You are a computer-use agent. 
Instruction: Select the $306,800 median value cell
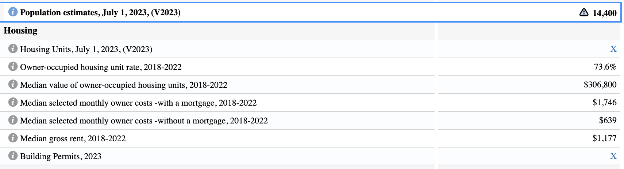pyautogui.click(x=600, y=85)
